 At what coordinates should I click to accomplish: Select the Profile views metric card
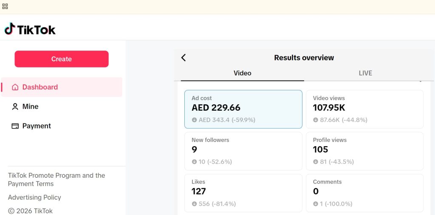coord(364,151)
